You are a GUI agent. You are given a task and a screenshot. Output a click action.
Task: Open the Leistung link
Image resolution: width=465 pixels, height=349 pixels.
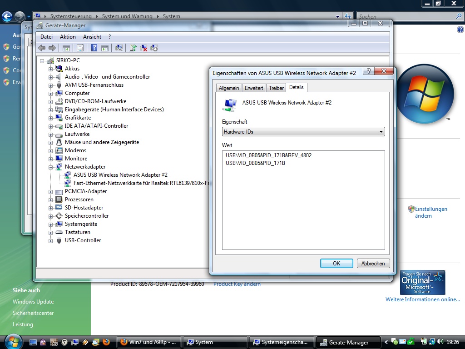point(23,324)
